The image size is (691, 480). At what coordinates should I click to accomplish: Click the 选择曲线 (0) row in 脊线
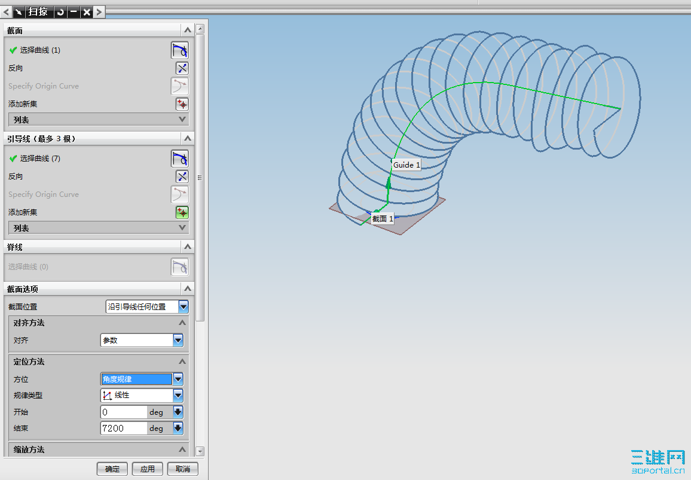(x=99, y=267)
